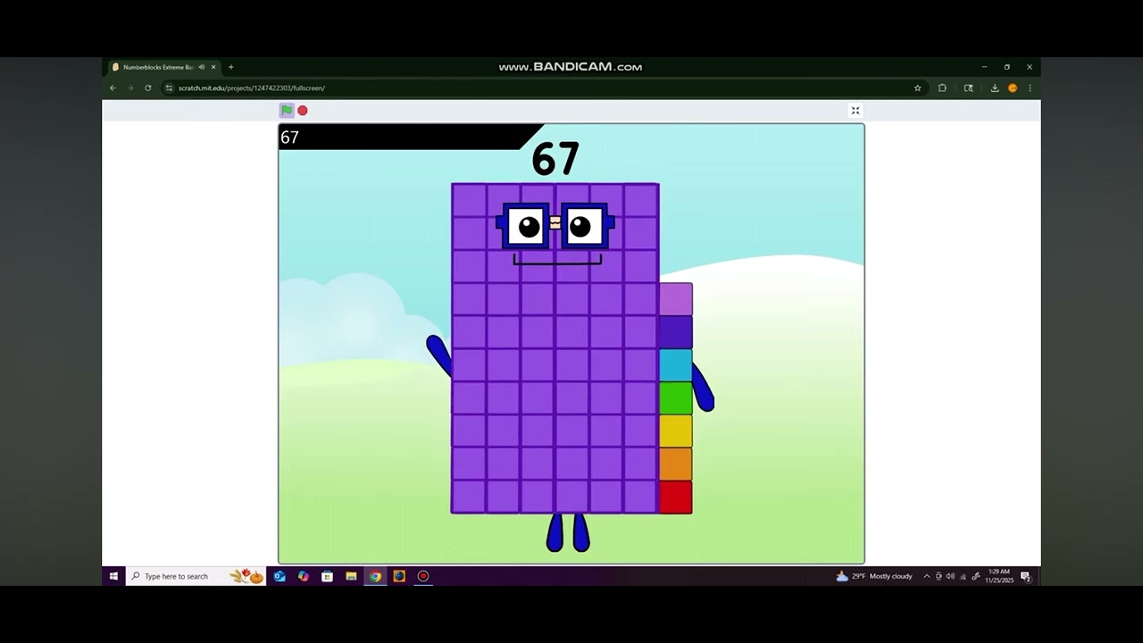
Task: Open the Chrome three-dot menu
Action: tap(1030, 88)
